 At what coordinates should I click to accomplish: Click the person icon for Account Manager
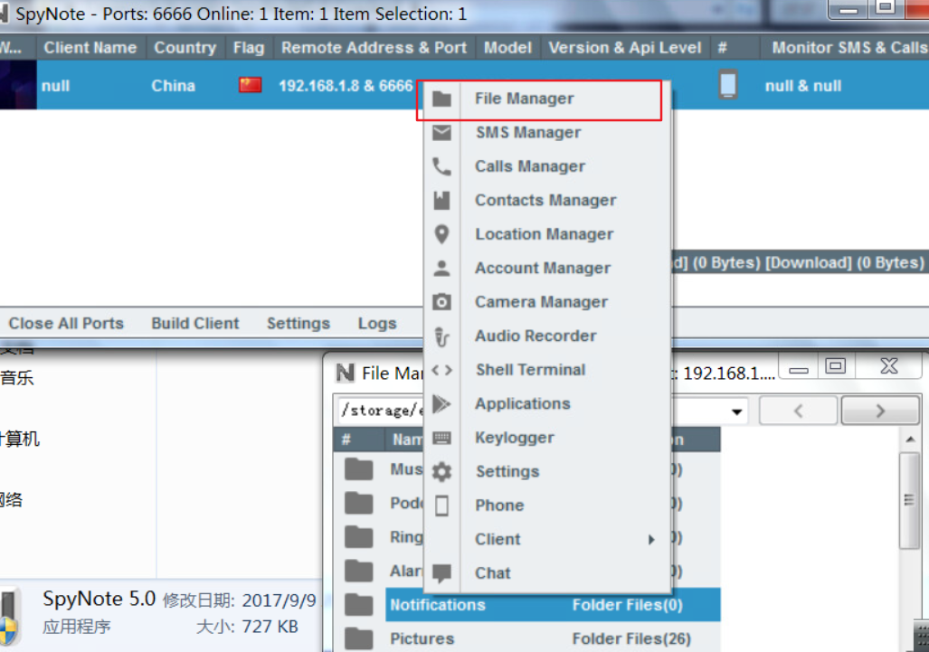pos(441,269)
